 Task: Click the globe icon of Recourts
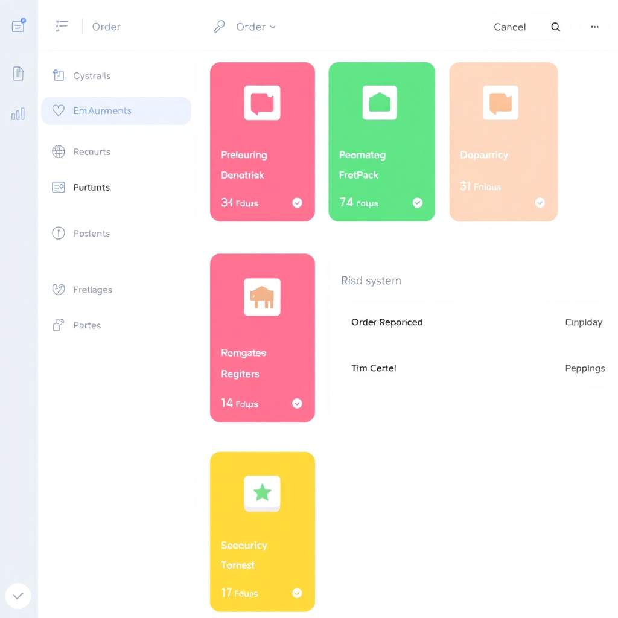[59, 151]
